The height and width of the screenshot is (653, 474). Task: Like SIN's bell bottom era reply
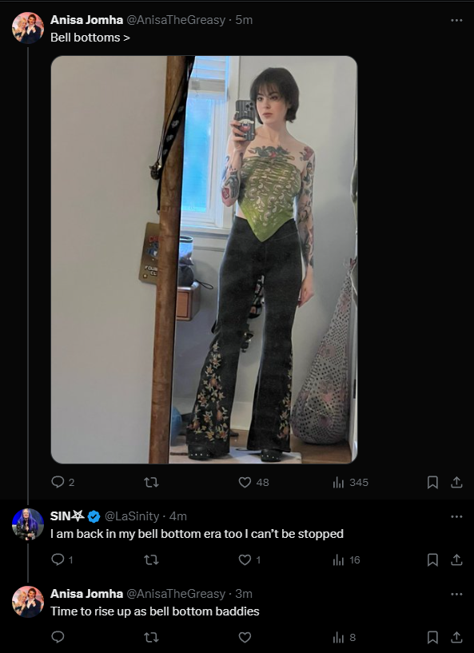249,559
